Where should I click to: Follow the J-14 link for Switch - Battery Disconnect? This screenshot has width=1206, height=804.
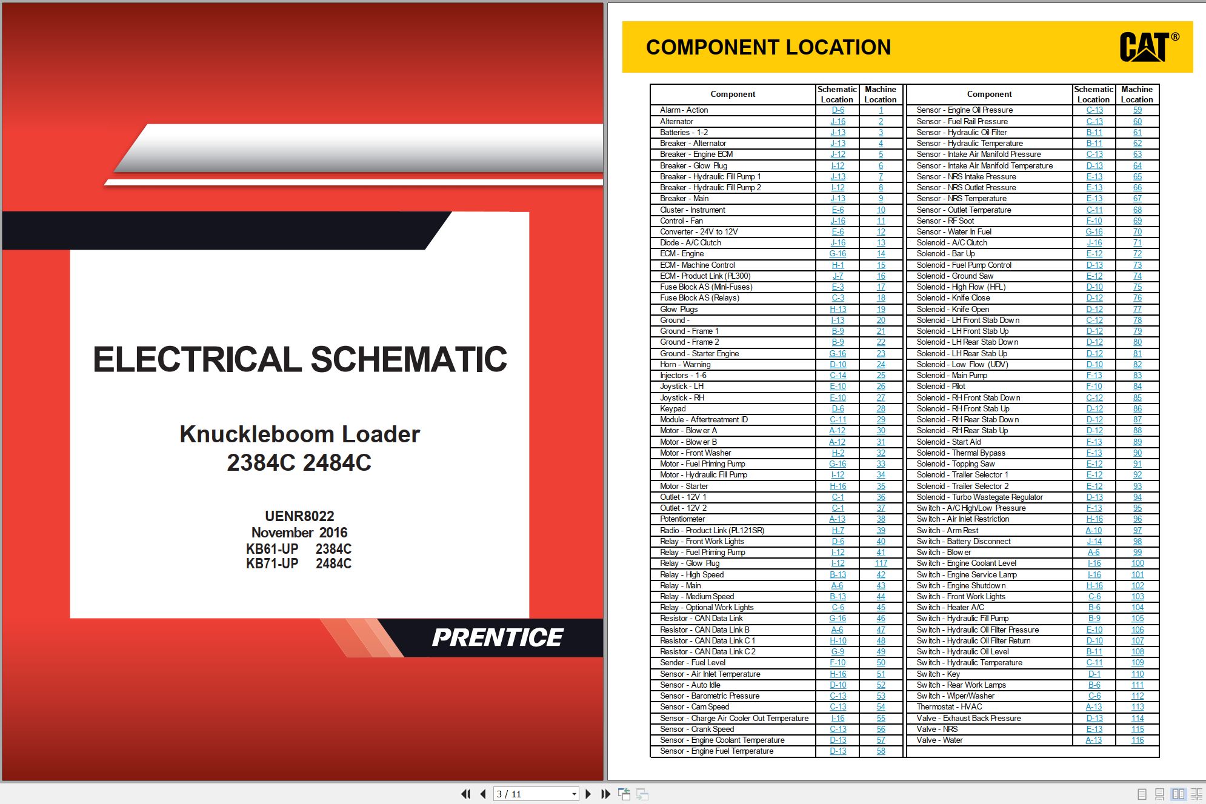[1094, 541]
